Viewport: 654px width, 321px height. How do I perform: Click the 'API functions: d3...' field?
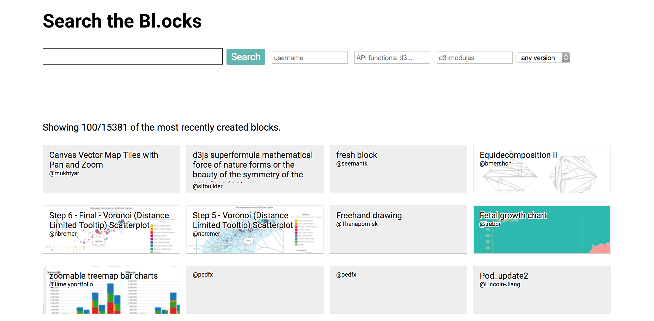click(392, 57)
